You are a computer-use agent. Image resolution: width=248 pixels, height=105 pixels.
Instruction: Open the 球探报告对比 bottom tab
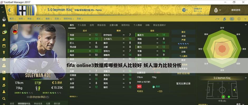point(24,103)
